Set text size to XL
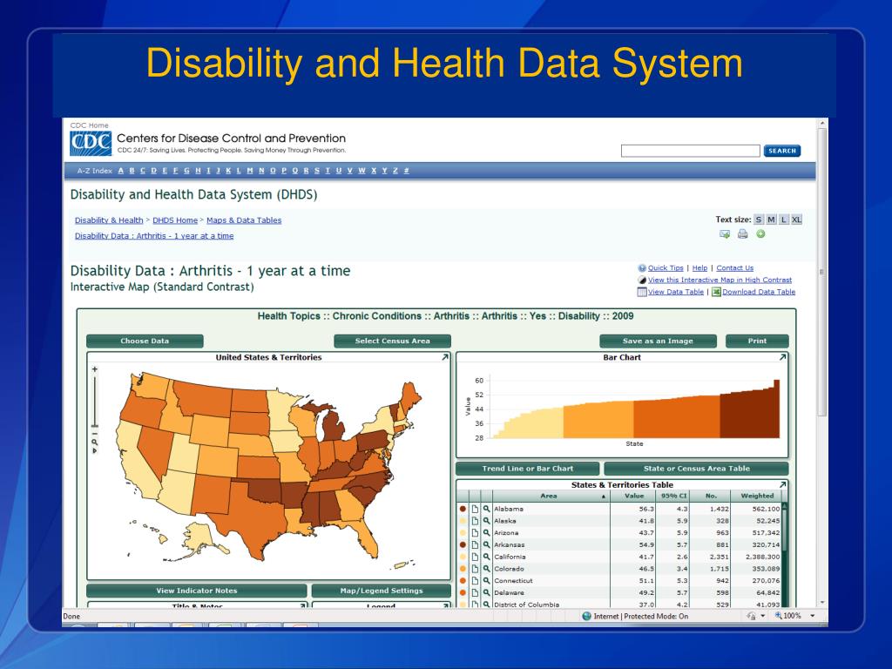Image resolution: width=892 pixels, height=669 pixels. [x=796, y=220]
